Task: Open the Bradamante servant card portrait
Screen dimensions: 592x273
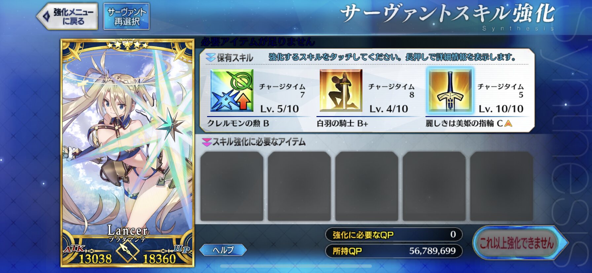Action: [x=128, y=153]
